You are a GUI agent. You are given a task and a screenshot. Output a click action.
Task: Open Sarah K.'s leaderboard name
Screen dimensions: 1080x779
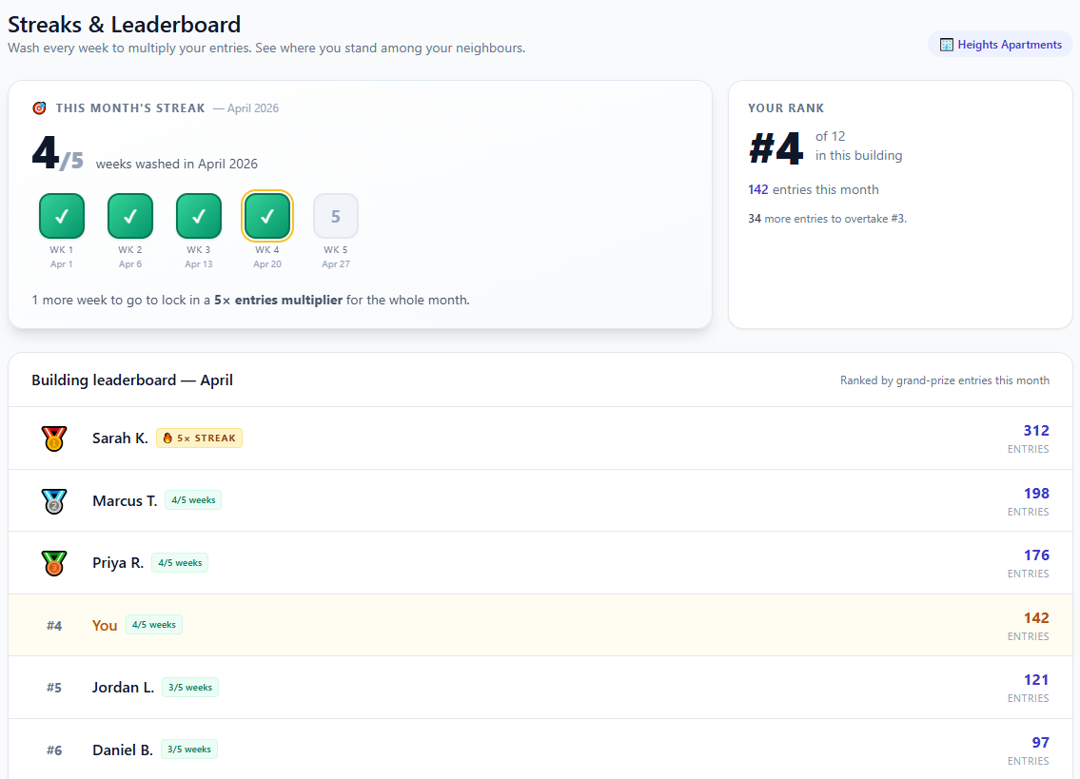pyautogui.click(x=120, y=438)
